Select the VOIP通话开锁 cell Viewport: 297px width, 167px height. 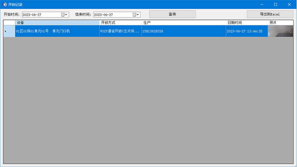(x=120, y=31)
